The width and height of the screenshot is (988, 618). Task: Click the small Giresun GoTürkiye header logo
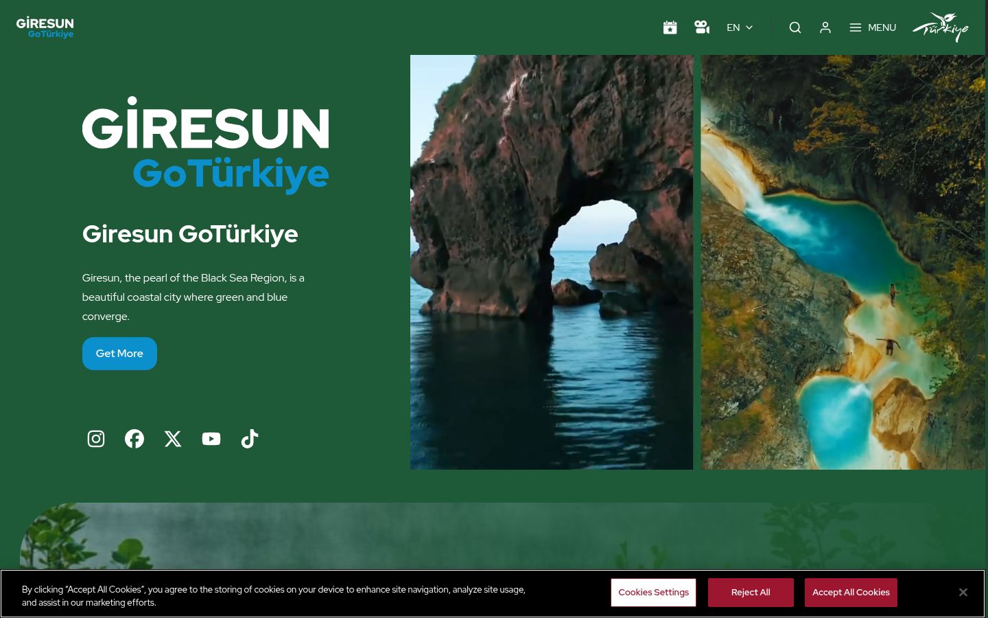click(x=45, y=27)
